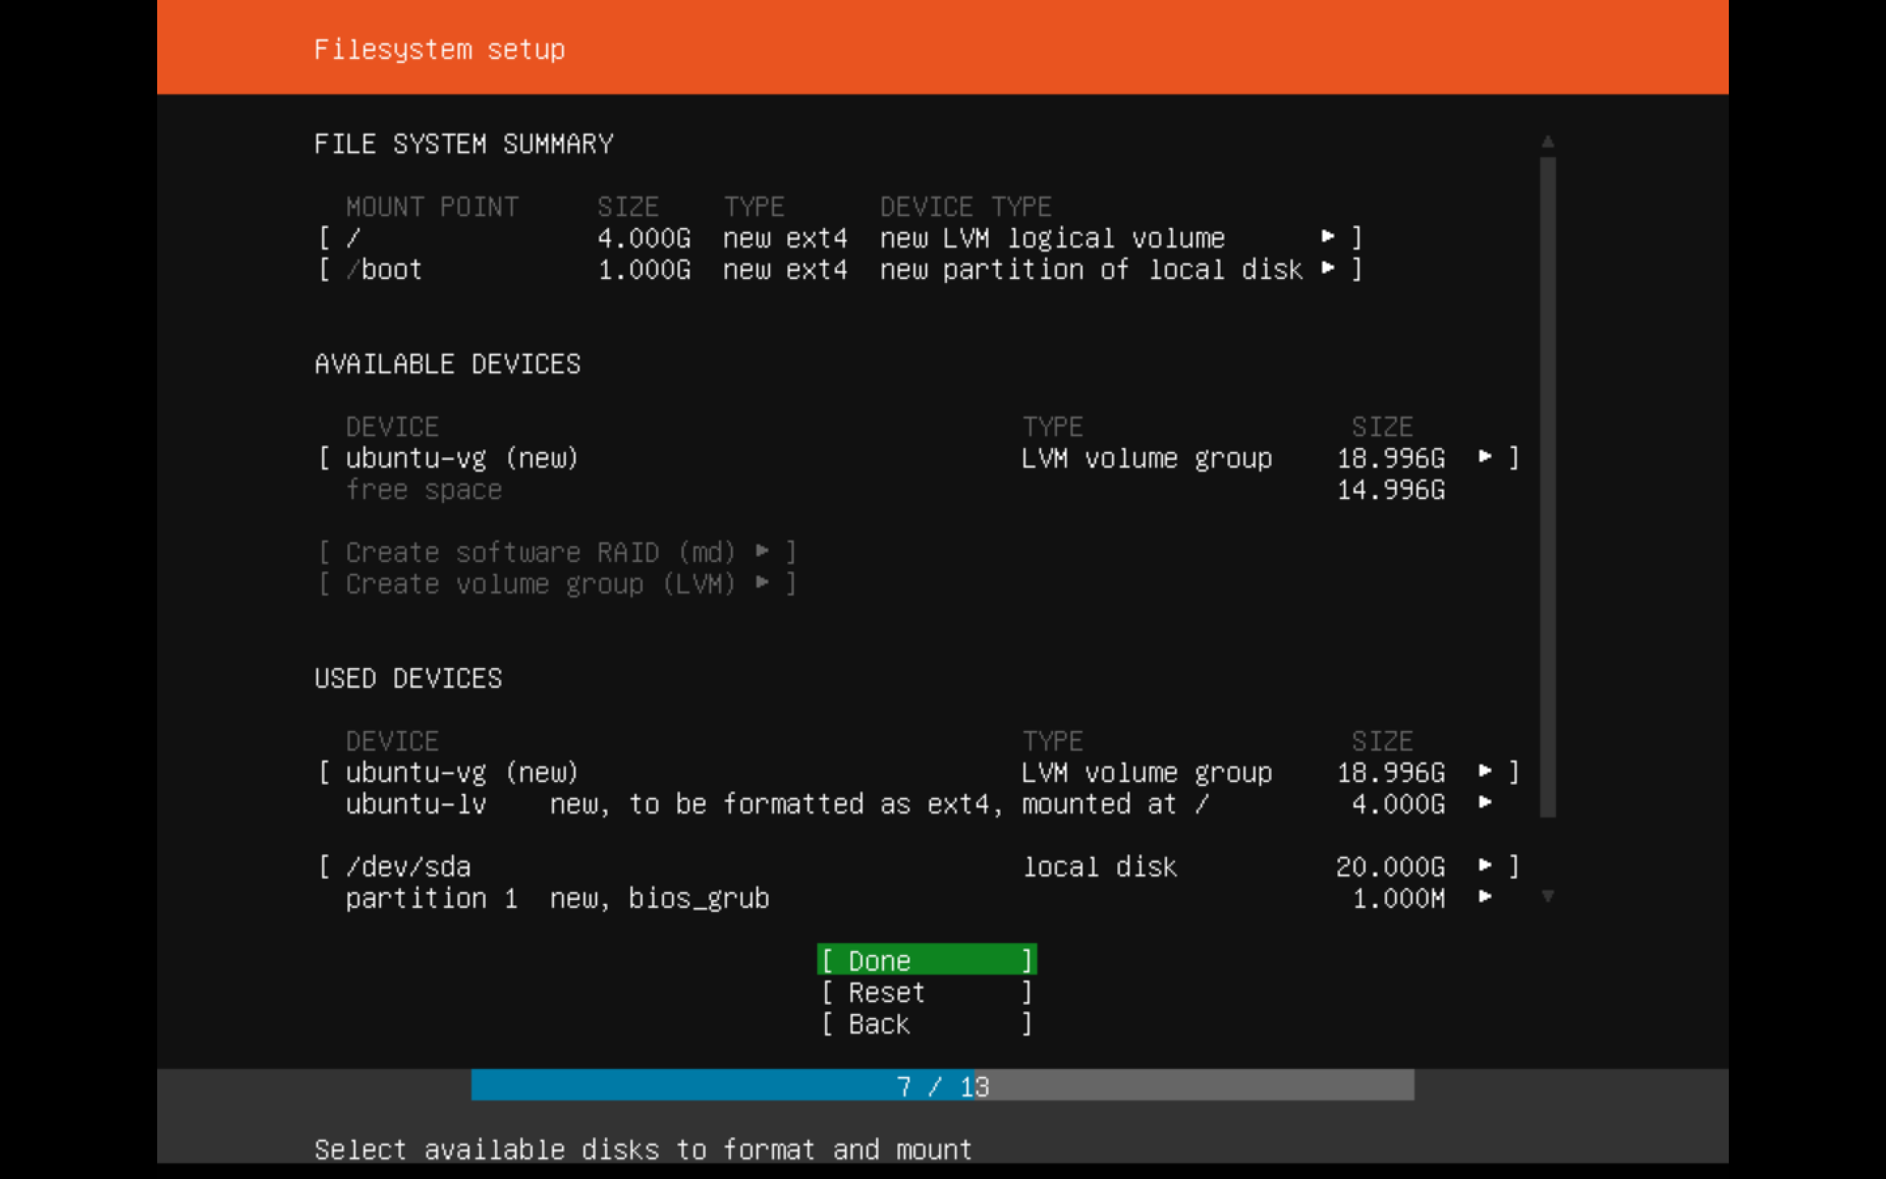
Task: Select partition 1 new, bios_grub row
Action: pos(919,897)
